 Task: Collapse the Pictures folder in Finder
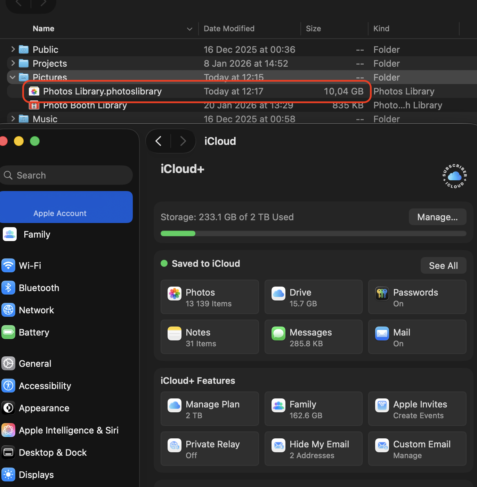tap(13, 77)
